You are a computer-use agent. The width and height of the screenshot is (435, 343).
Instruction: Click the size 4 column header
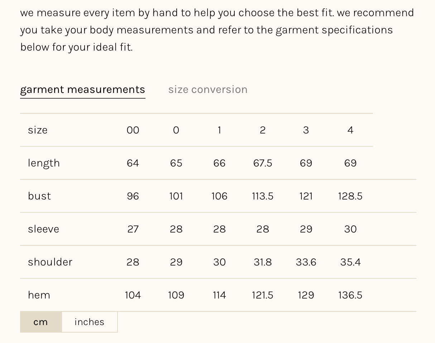pos(350,130)
